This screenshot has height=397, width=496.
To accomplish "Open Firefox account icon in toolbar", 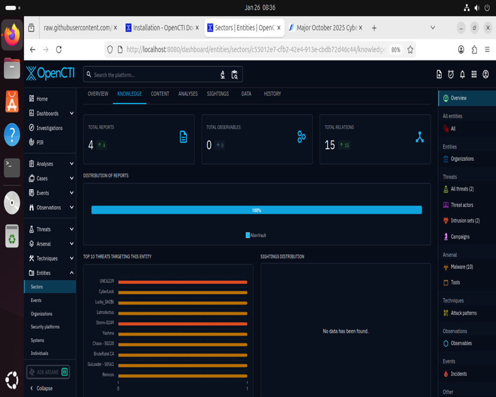I will pyautogui.click(x=461, y=49).
